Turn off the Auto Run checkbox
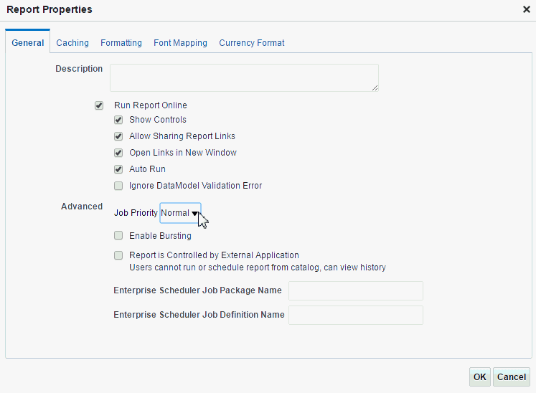This screenshot has width=536, height=393. tap(118, 169)
